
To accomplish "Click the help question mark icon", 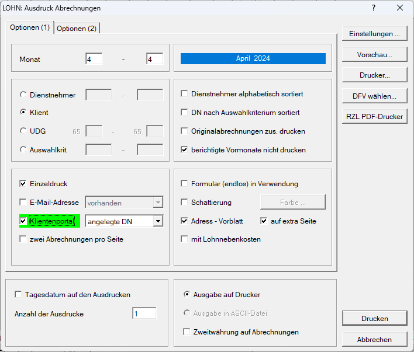I will pyautogui.click(x=374, y=8).
